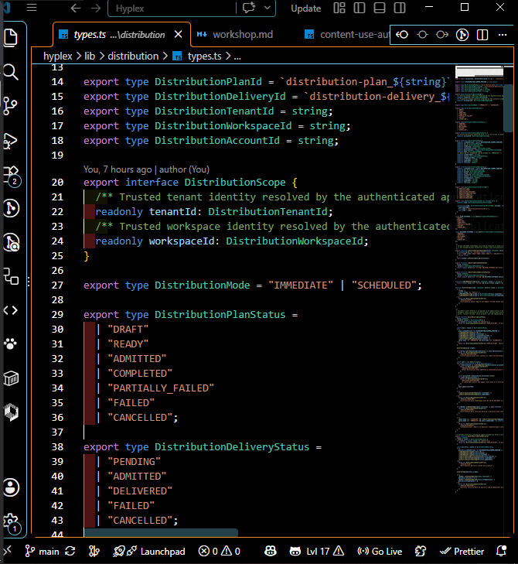Open the Search view in activity bar
Viewport: 518px width, 564px height.
(x=11, y=72)
